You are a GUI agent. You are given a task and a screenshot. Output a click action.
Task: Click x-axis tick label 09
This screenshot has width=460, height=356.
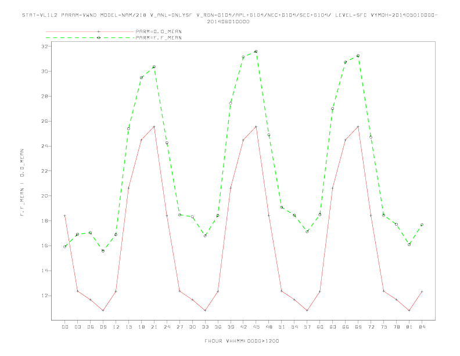(103, 327)
